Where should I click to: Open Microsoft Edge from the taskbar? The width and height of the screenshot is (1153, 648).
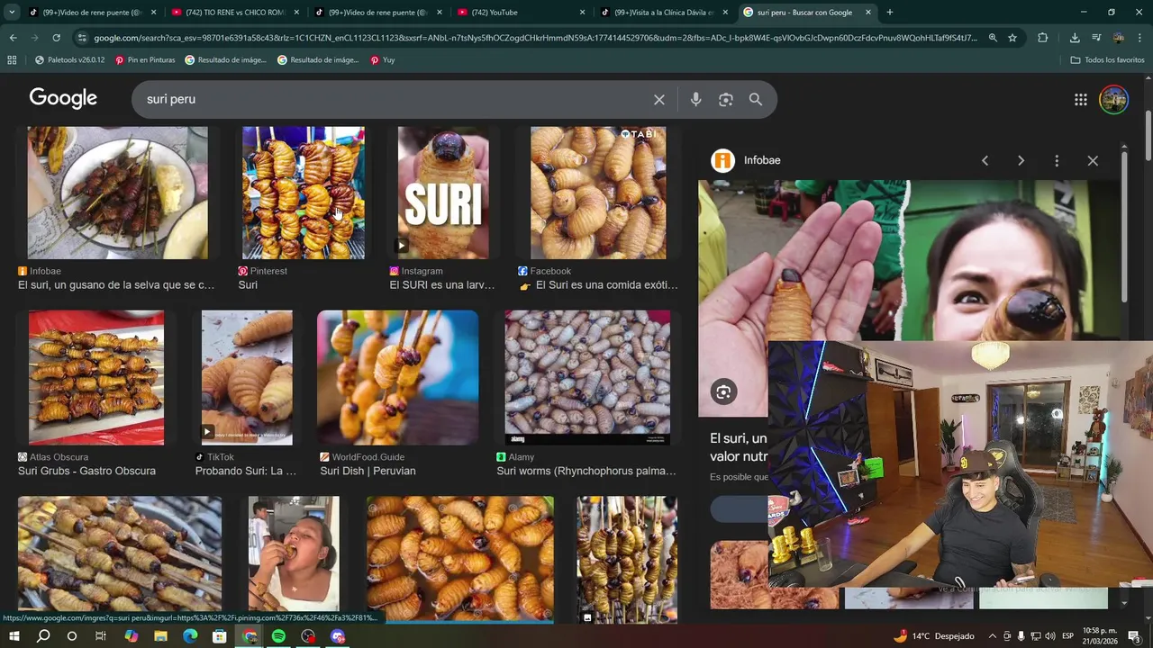190,636
